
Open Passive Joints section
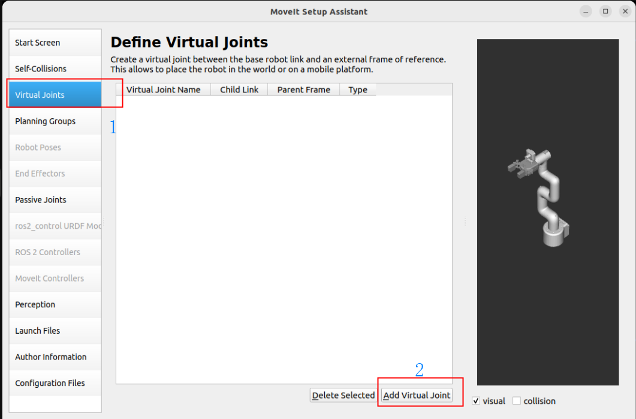tap(55, 200)
